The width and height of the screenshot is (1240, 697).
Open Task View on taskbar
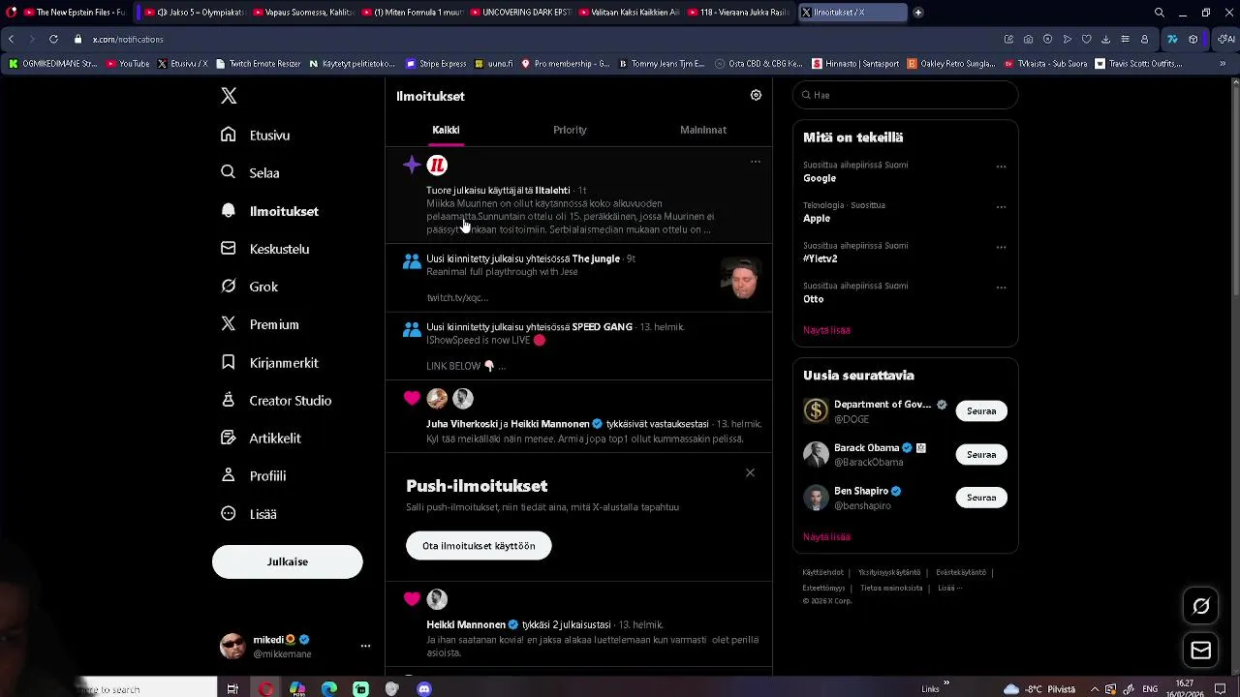(232, 689)
